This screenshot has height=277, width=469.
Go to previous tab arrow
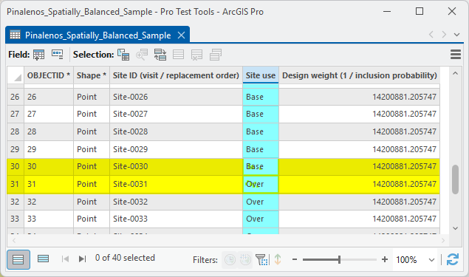pyautogui.click(x=431, y=35)
